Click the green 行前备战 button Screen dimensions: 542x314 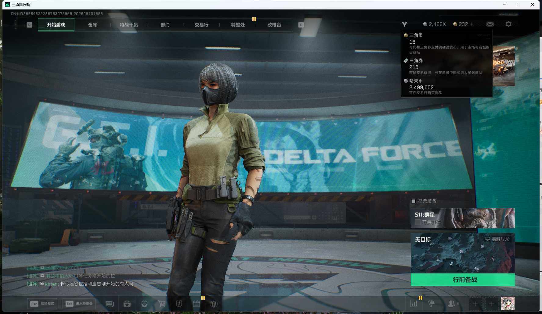463,280
